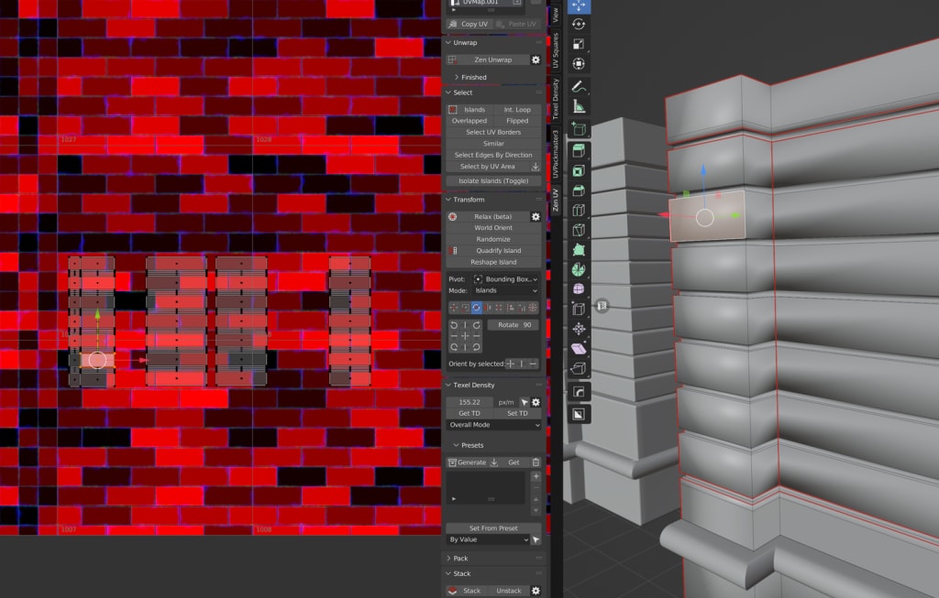939x598 pixels.
Task: Activate the align transform mode toggle
Action: tap(510, 308)
